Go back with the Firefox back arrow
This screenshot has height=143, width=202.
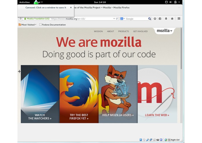pos(21,19)
